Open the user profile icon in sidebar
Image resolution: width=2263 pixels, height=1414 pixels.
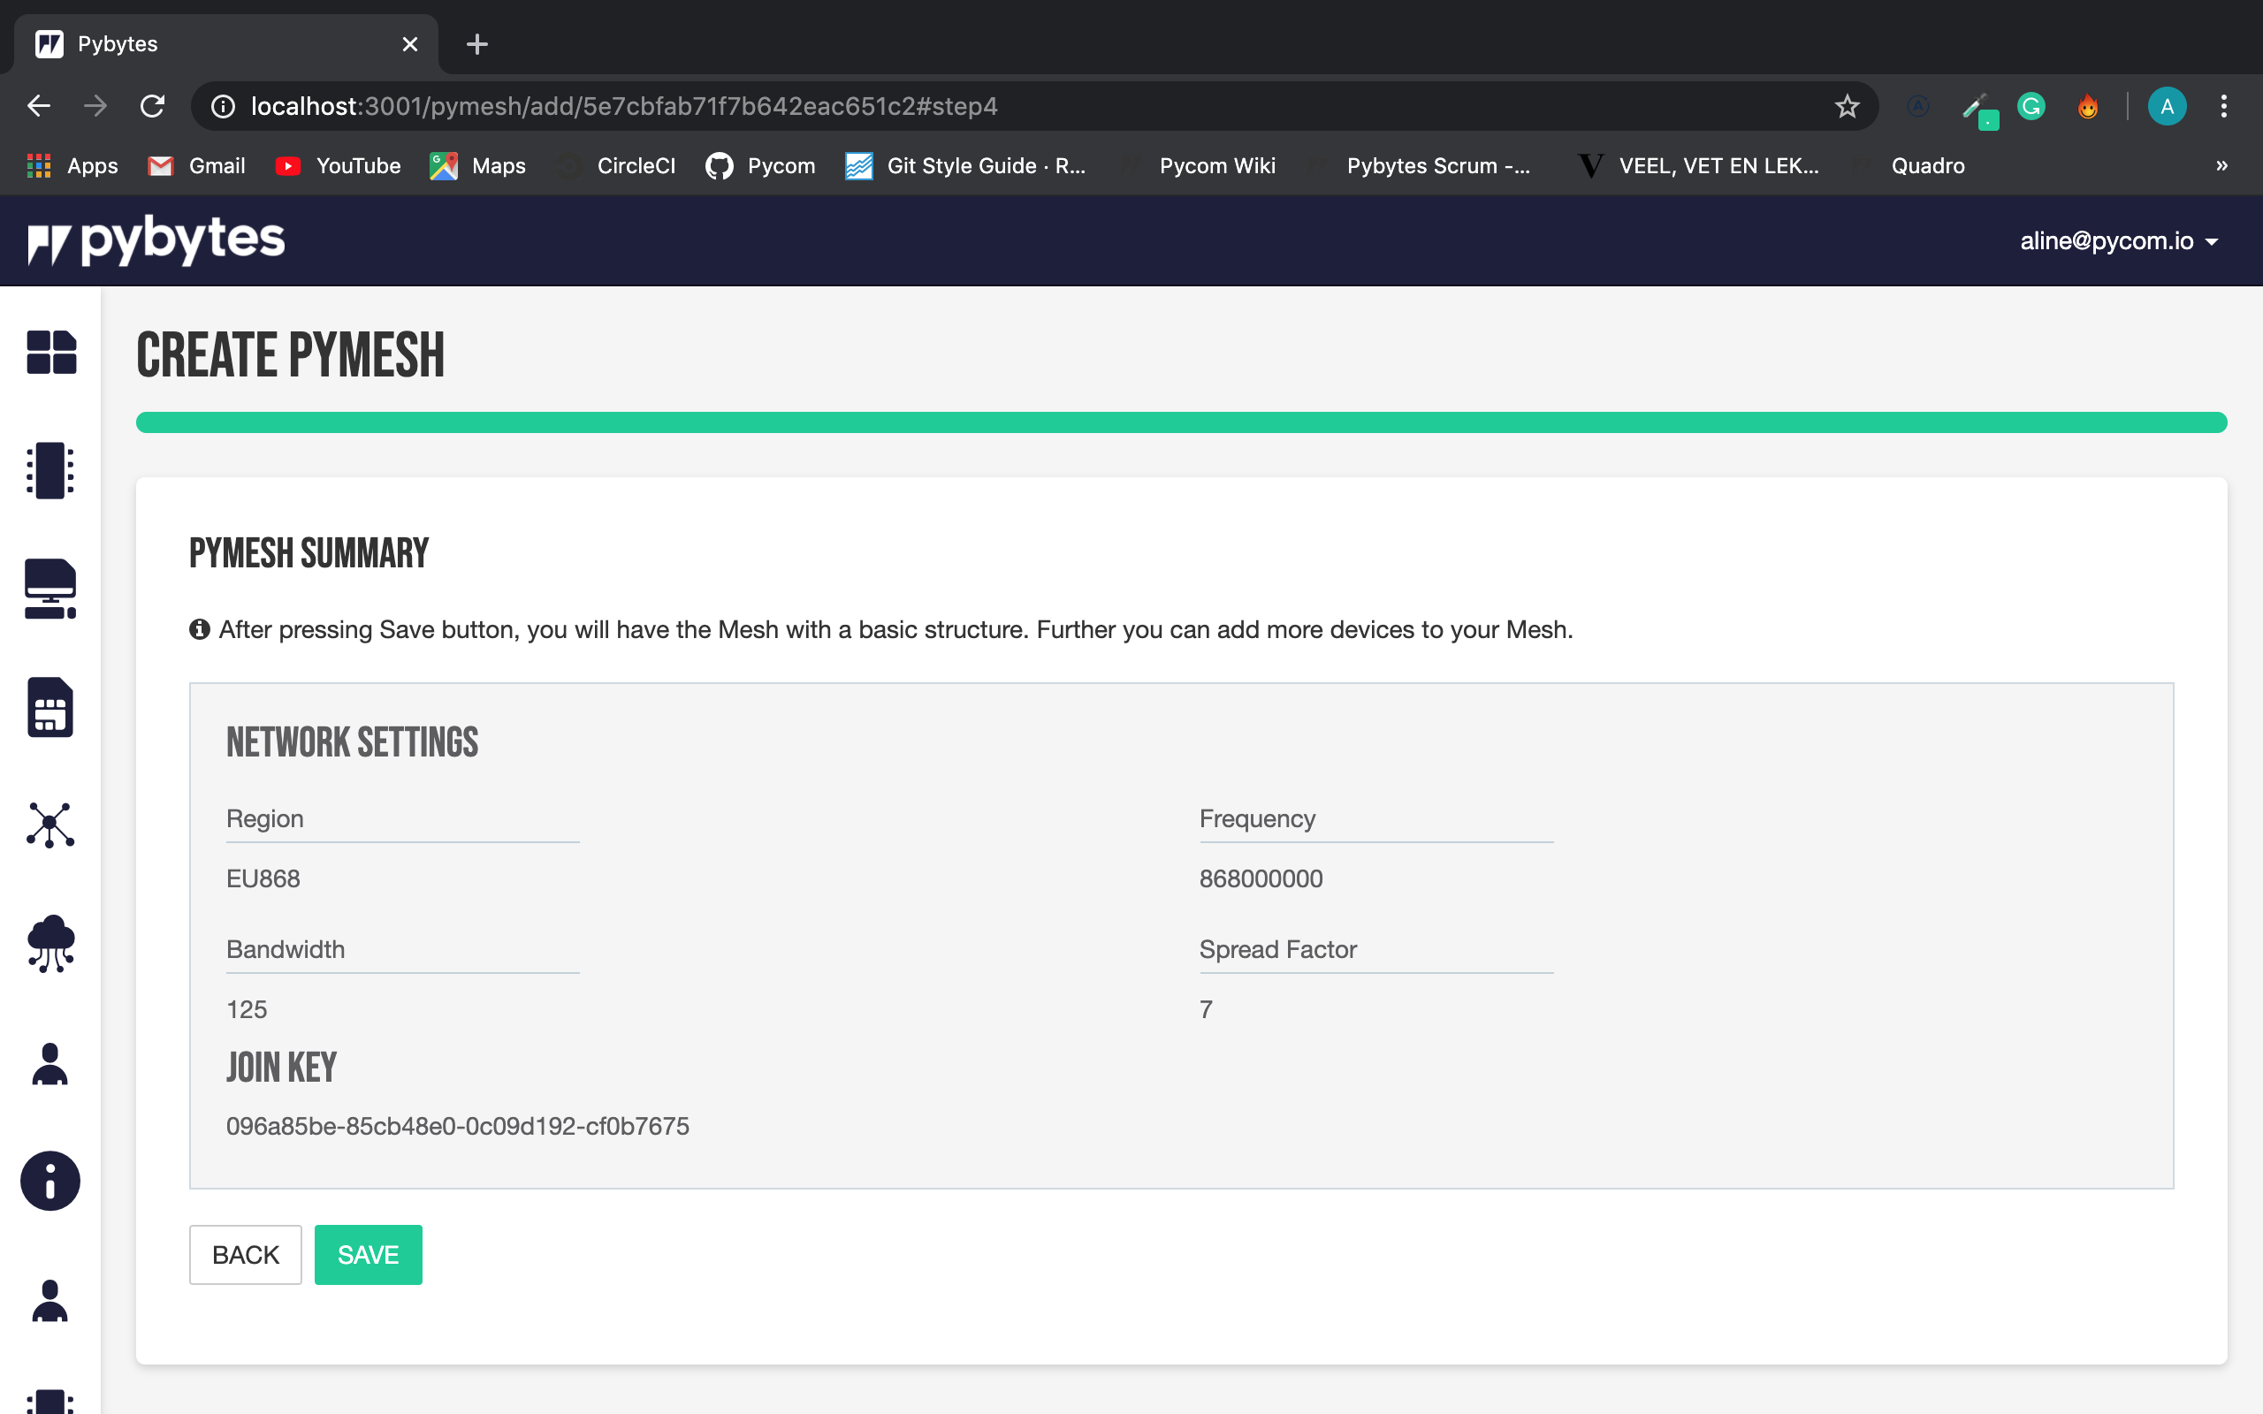coord(50,1063)
